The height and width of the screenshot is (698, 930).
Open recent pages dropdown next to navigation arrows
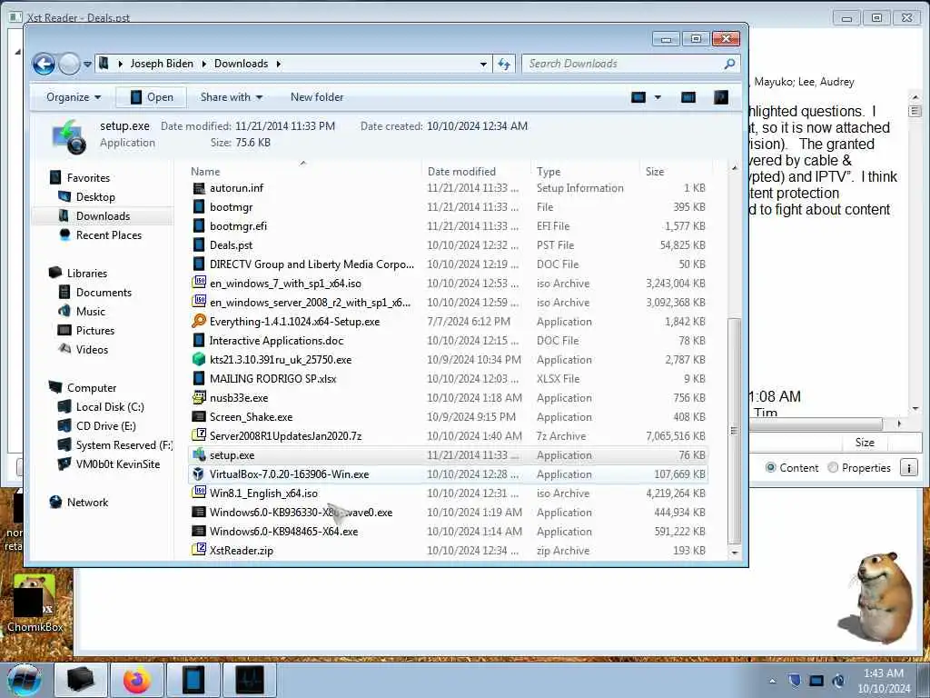87,64
